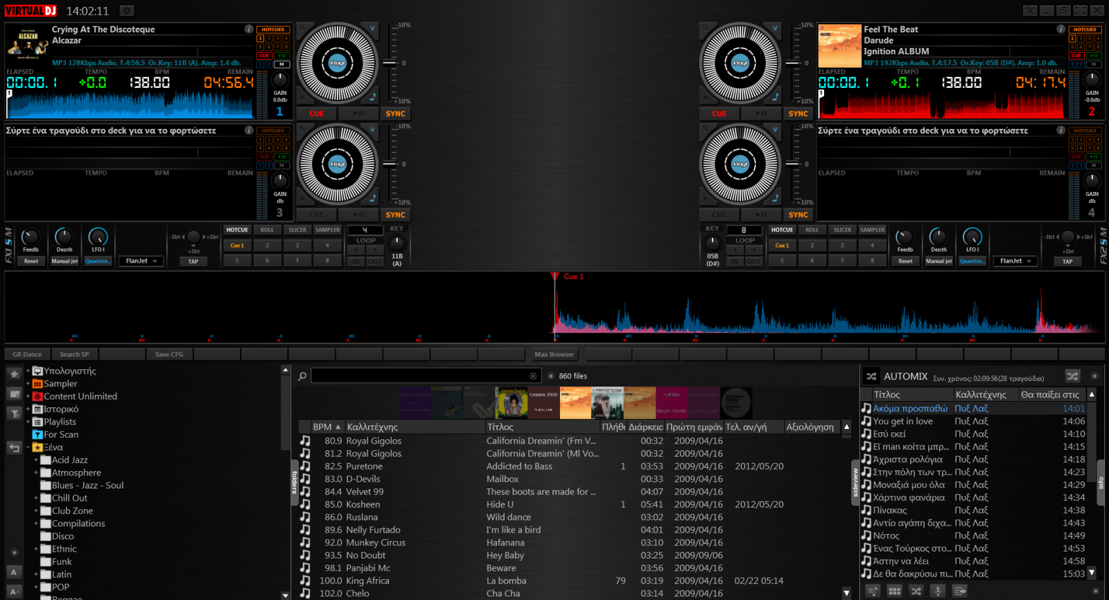Click the Darude album cover on deck 2
1109x600 pixels.
839,46
